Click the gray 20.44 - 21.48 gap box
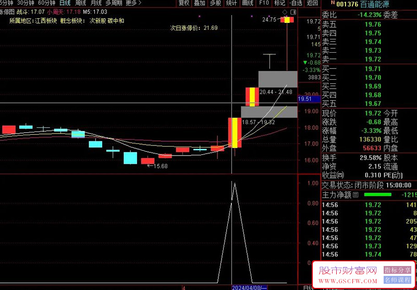The height and width of the screenshot is (290, 417). pyautogui.click(x=278, y=79)
